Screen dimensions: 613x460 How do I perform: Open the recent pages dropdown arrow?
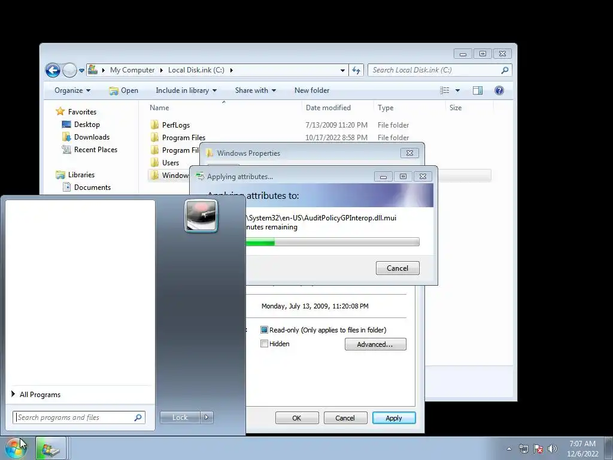[81, 71]
